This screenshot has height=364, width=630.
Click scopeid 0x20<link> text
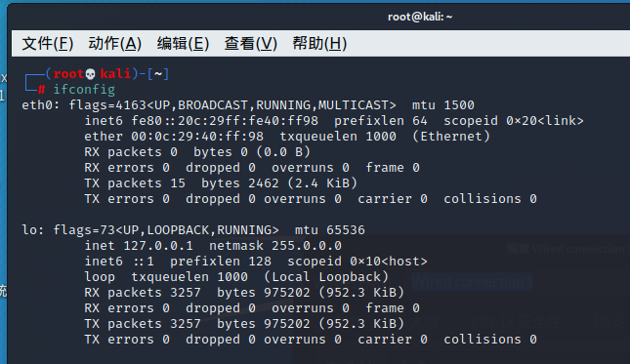514,121
